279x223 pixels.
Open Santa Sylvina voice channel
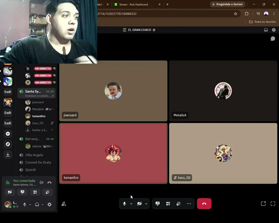(x=37, y=93)
